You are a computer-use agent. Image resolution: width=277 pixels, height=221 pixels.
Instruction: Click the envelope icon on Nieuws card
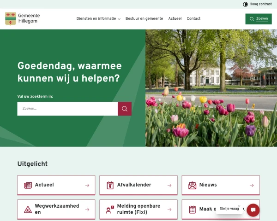click(x=192, y=186)
